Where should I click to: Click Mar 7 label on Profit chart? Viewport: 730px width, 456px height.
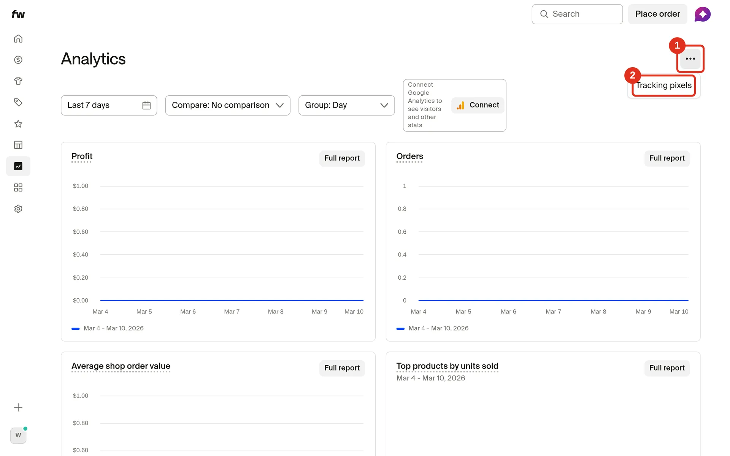(x=232, y=312)
